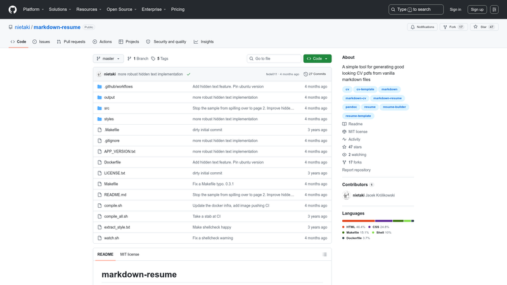The height and width of the screenshot is (285, 507).
Task: Open the master branch dropdown
Action: [x=108, y=58]
